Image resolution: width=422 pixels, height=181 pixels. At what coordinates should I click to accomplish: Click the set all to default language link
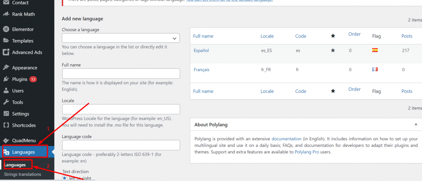[230, 1]
